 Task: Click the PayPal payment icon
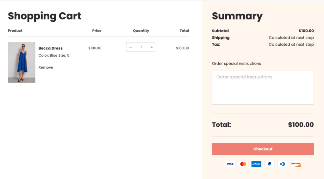tap(269, 164)
